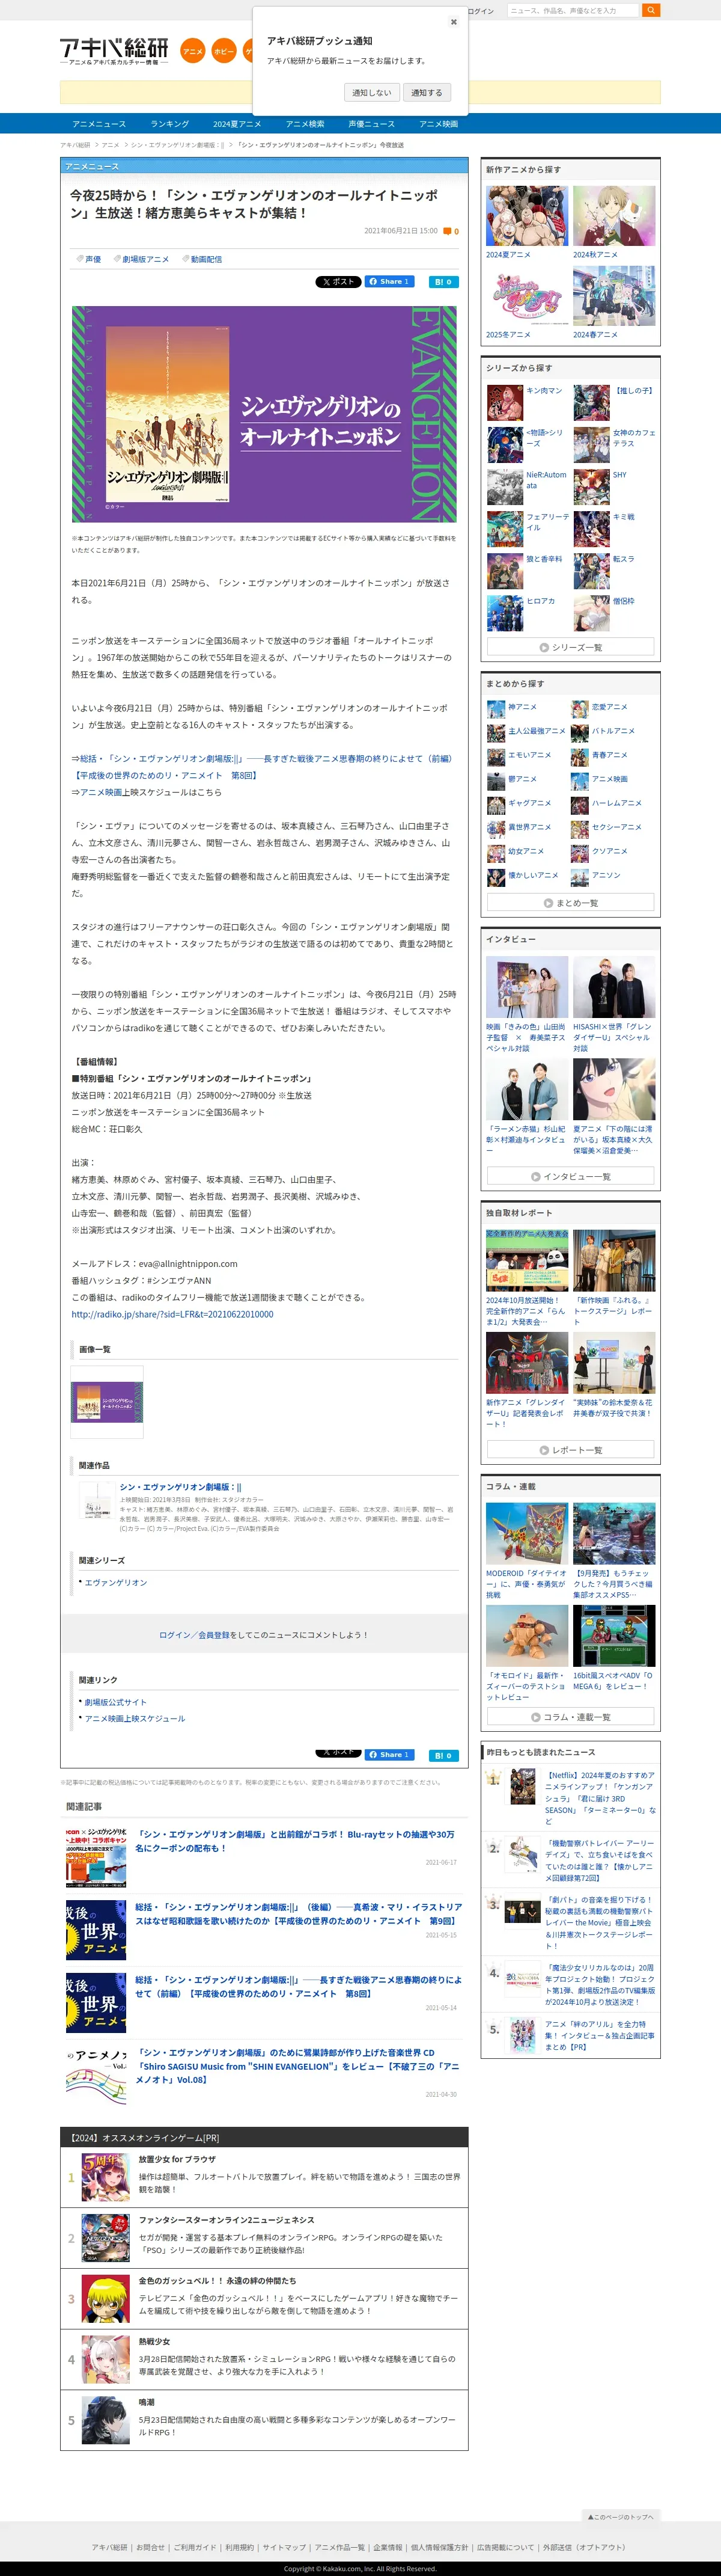Open ランキング navigation tab
This screenshot has height=2576, width=721.
pos(170,124)
